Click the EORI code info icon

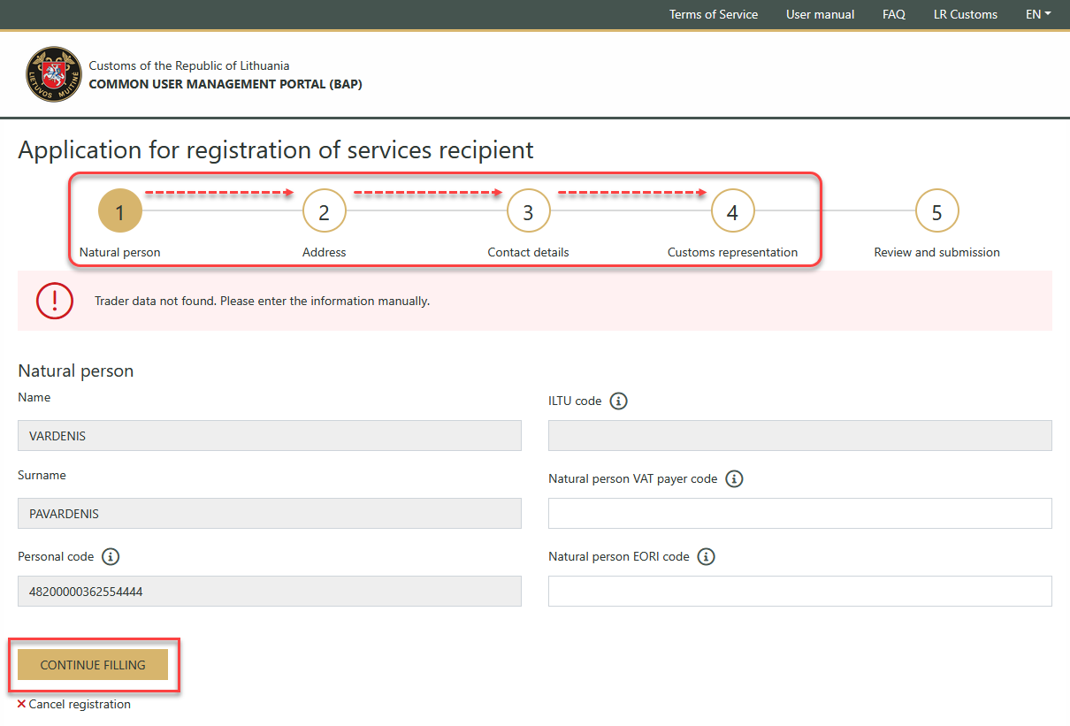coord(706,557)
